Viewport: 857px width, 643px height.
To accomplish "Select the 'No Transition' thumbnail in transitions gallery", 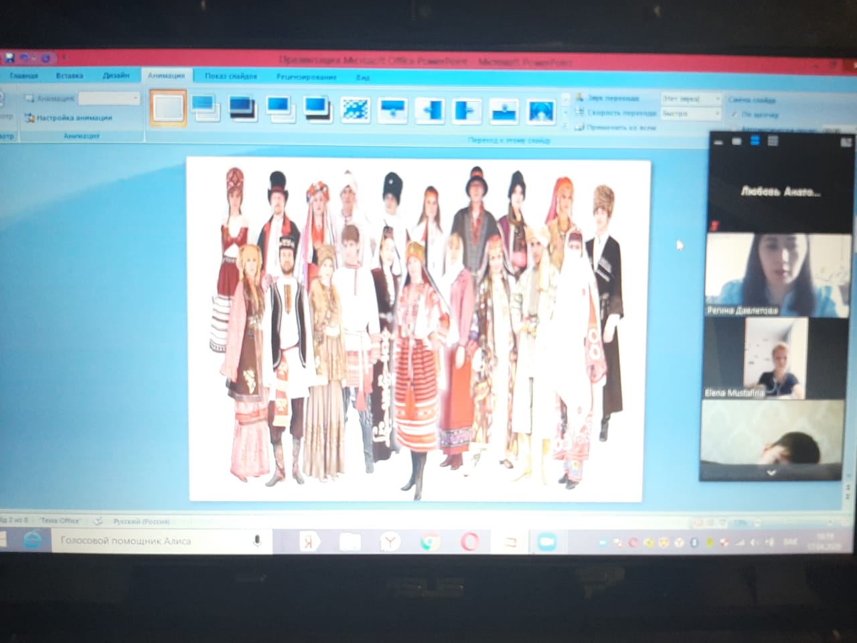I will 167,107.
